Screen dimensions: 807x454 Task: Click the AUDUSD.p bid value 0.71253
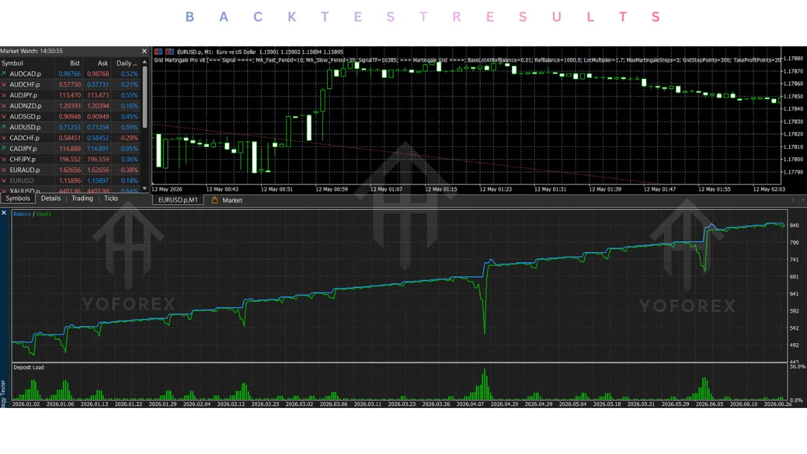(x=69, y=127)
